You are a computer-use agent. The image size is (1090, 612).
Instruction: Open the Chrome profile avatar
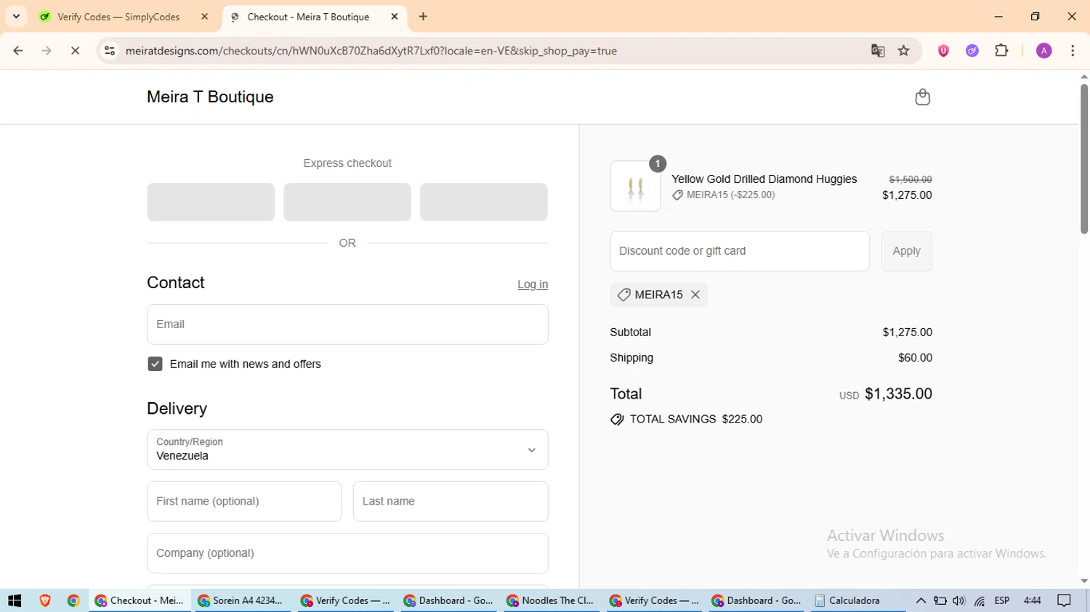[1044, 51]
